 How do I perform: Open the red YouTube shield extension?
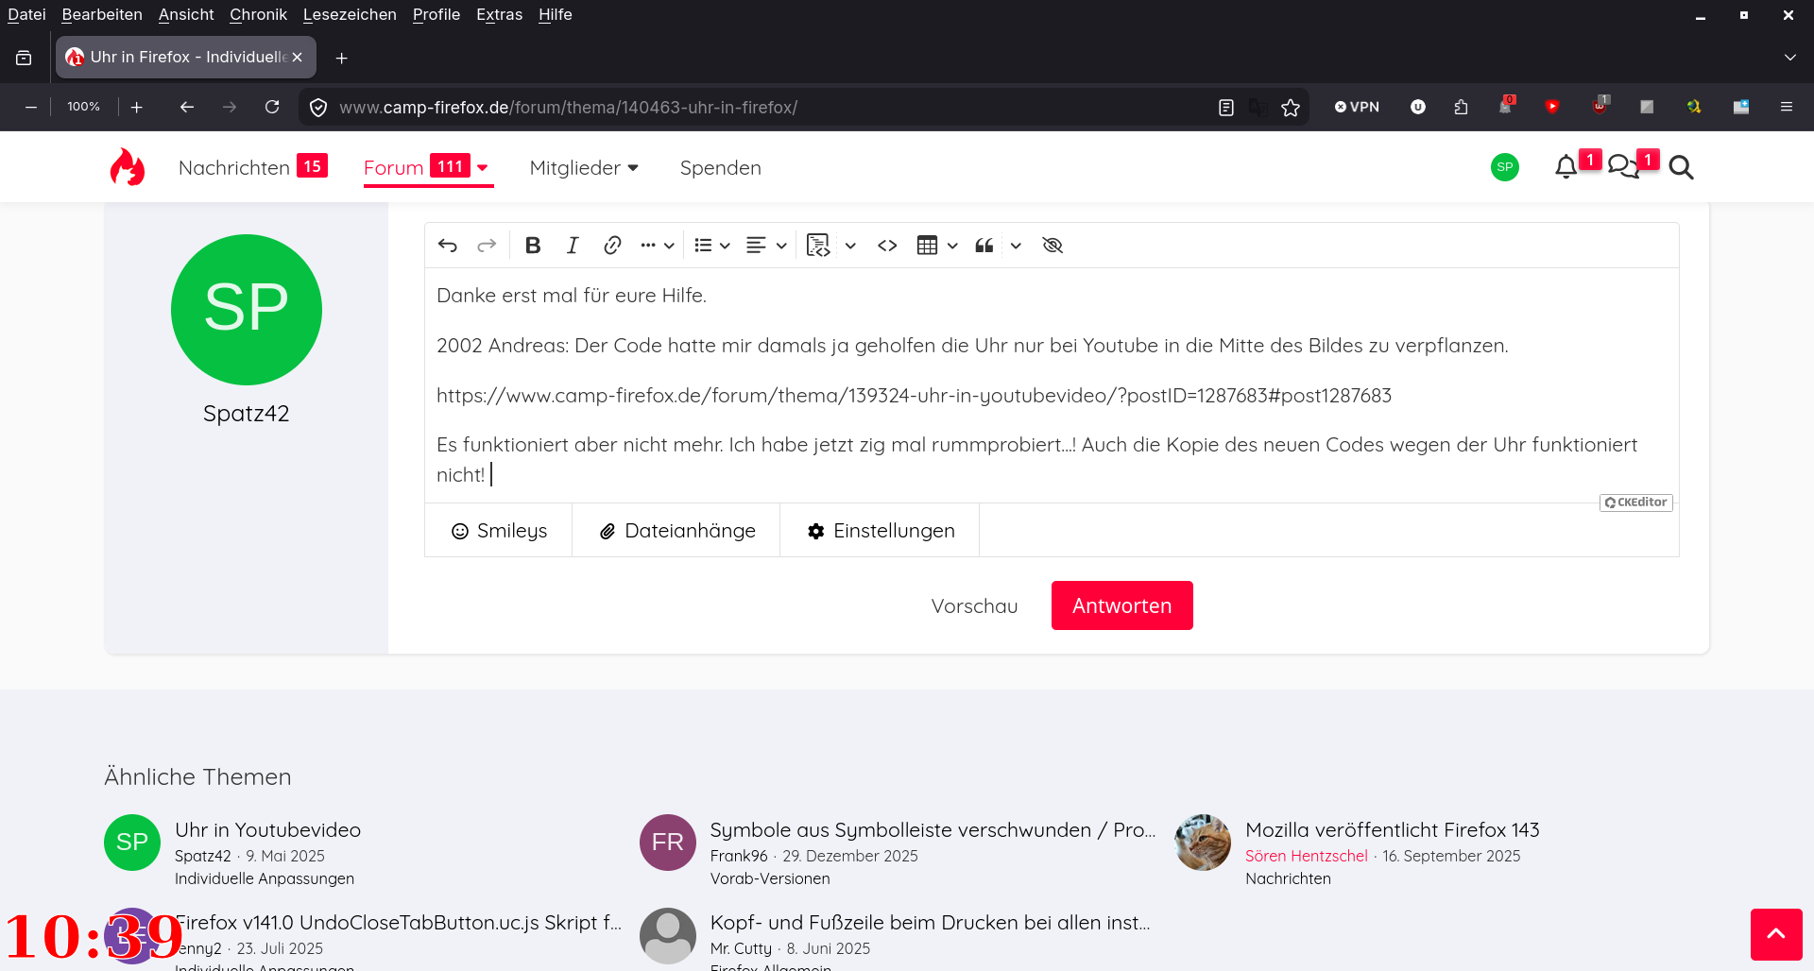pos(1552,107)
